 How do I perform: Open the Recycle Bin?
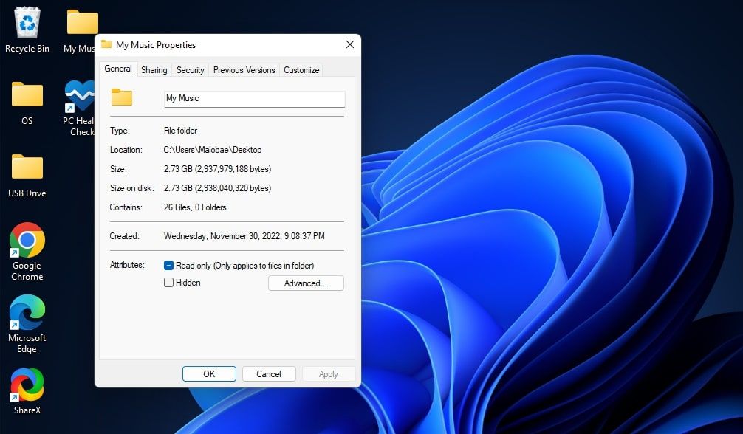(x=27, y=25)
